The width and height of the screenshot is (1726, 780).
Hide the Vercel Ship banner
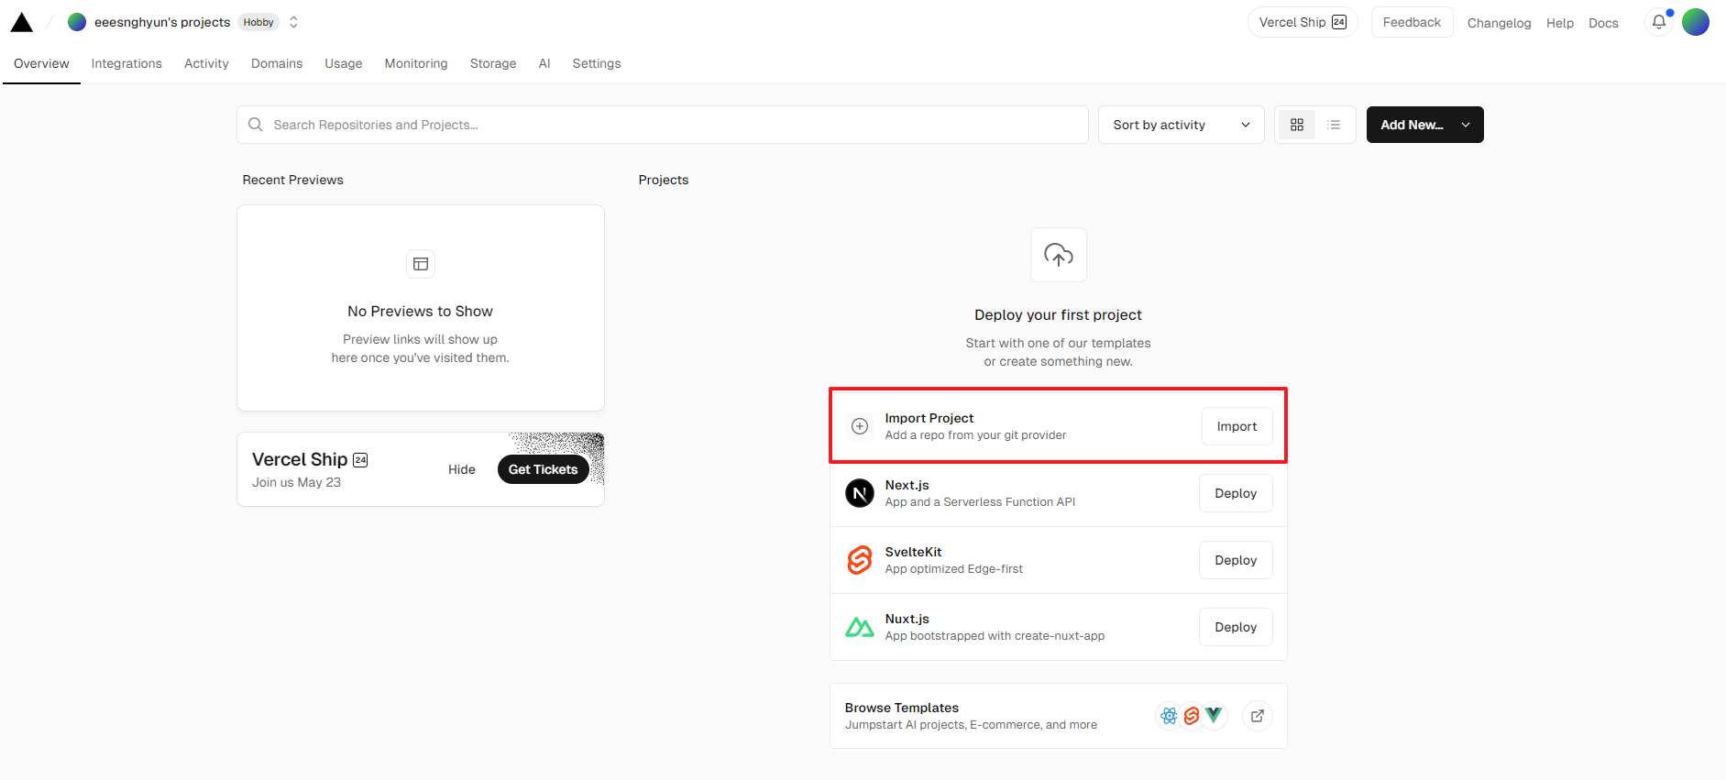point(462,469)
